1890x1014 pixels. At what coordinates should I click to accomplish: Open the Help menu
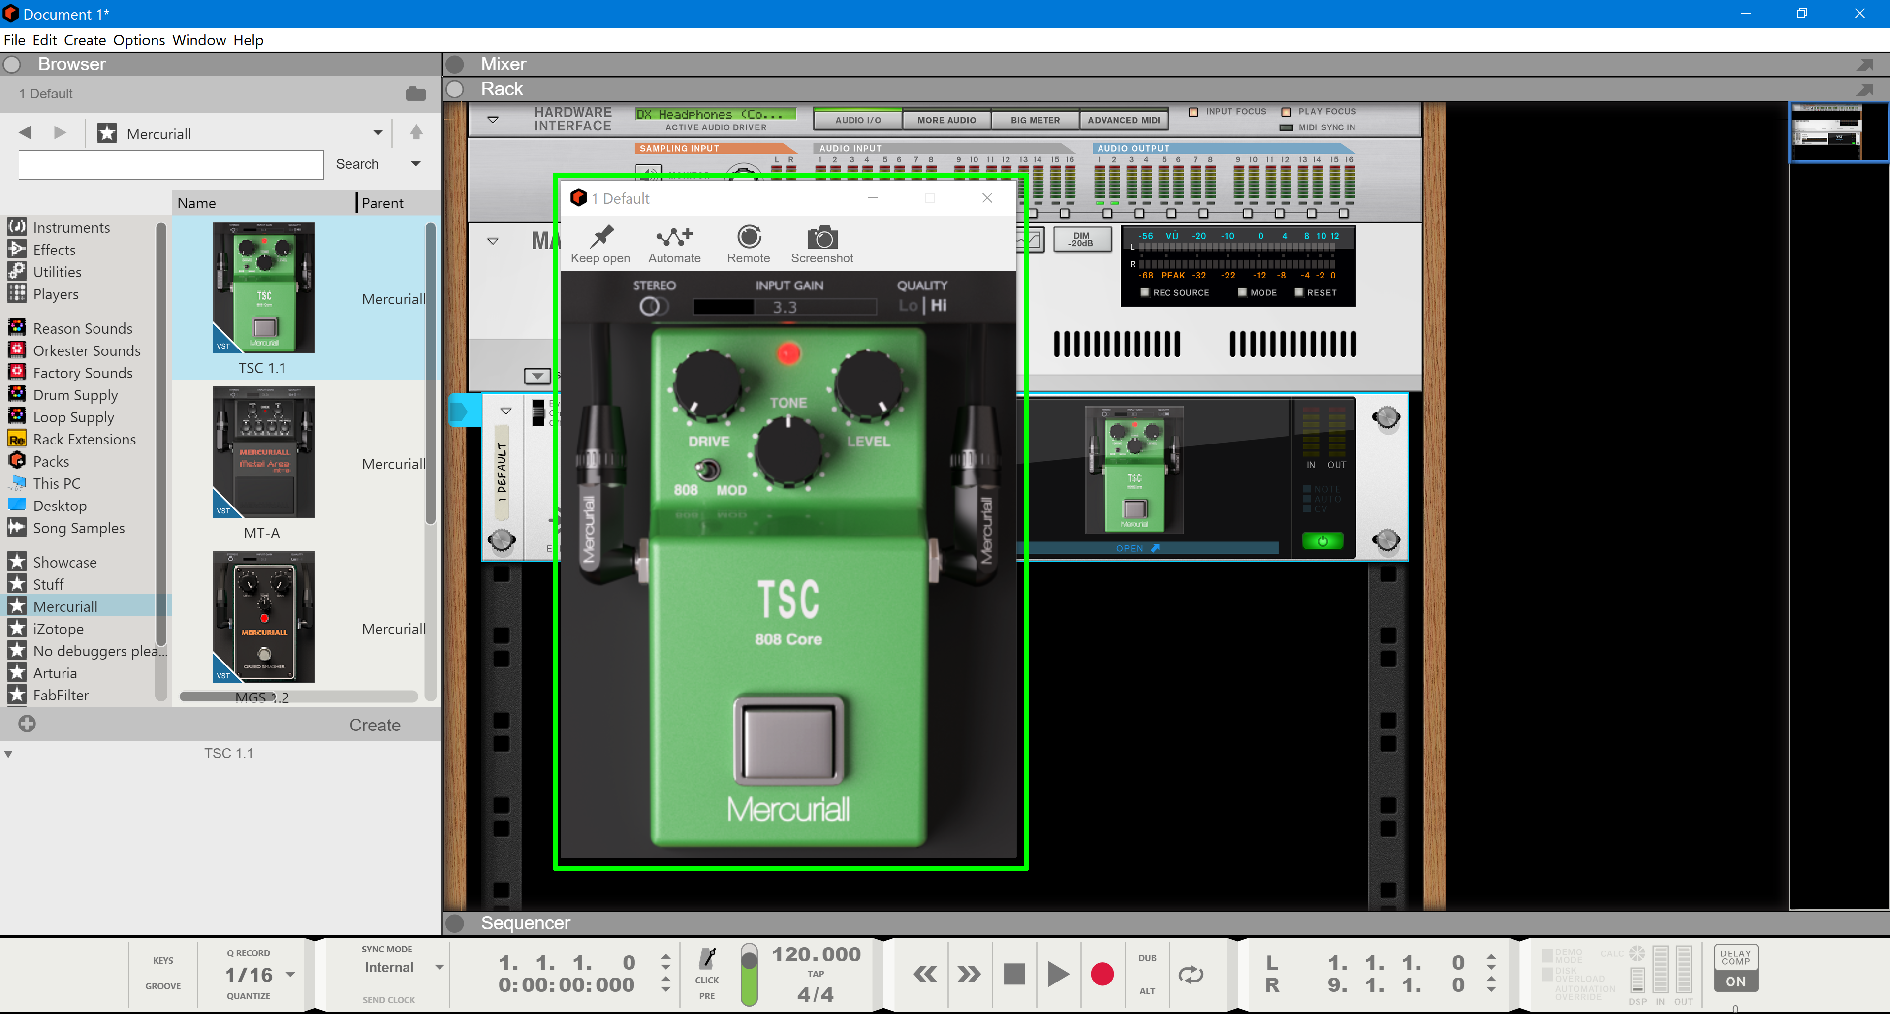(248, 39)
